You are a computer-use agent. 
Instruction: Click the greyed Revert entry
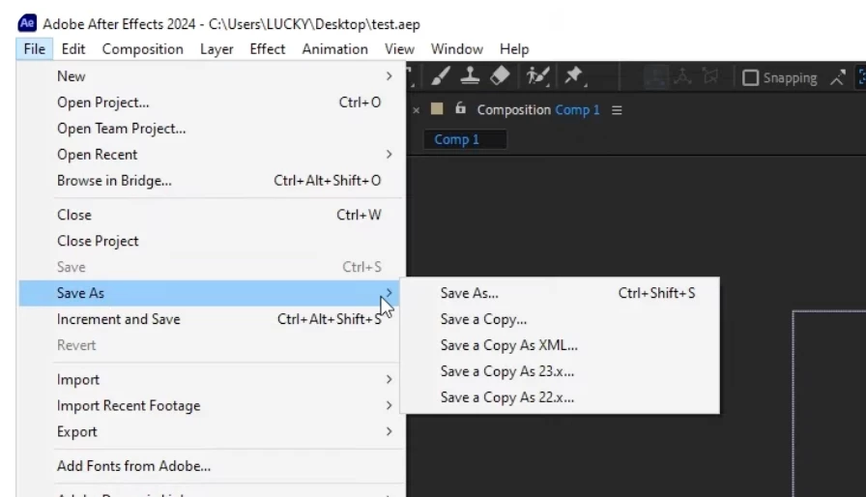211,345
